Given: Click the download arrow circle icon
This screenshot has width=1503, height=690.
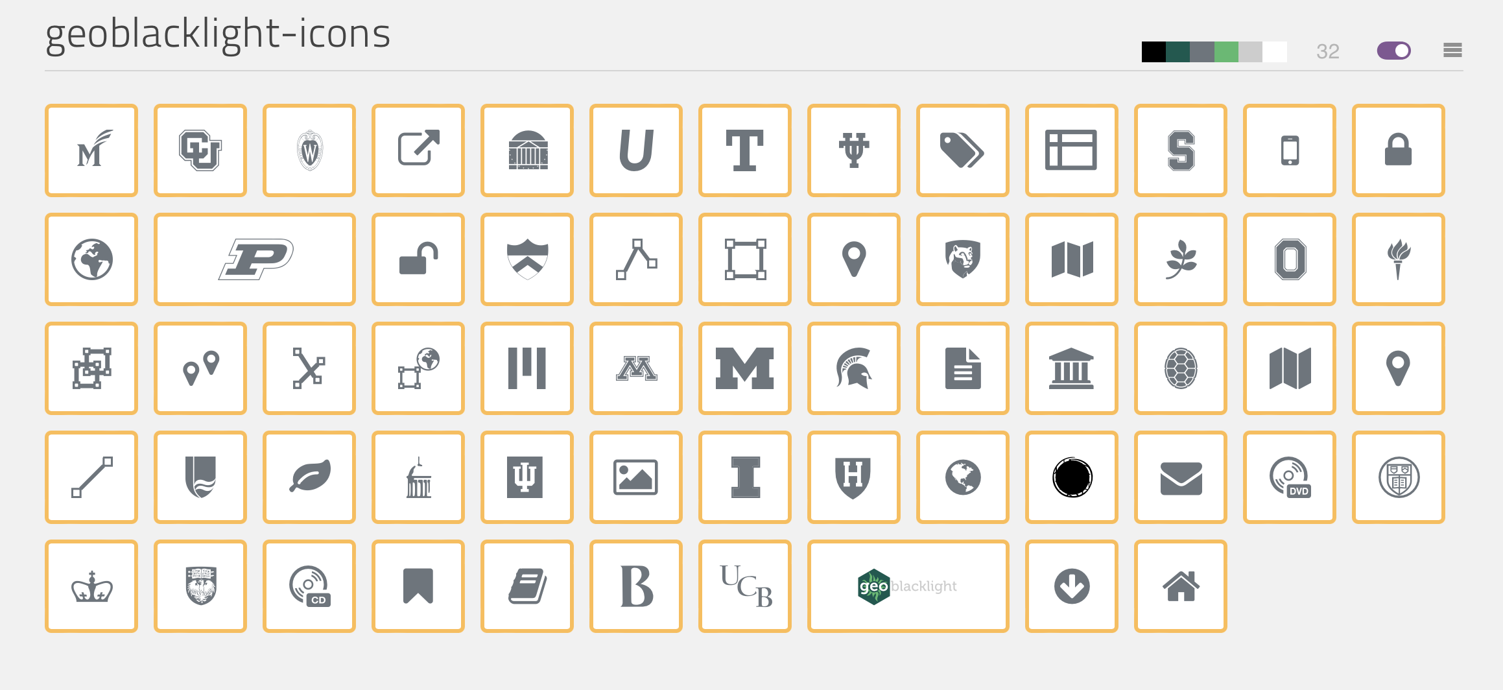Looking at the screenshot, I should tap(1072, 586).
